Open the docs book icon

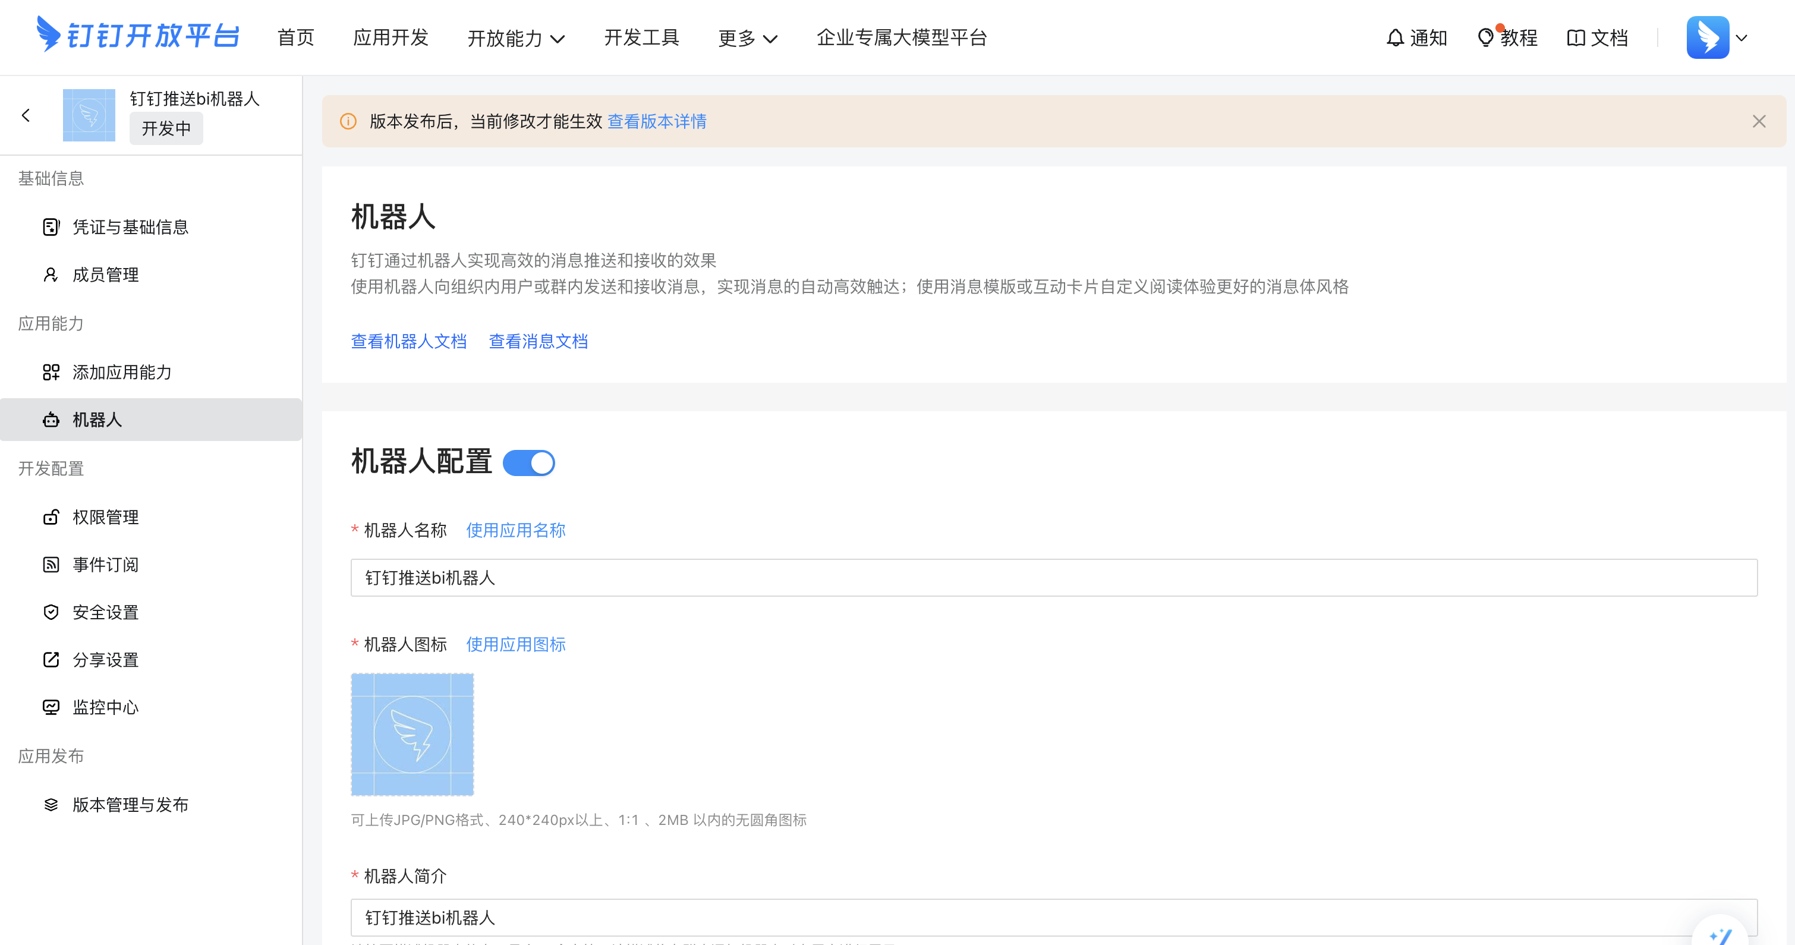pos(1576,37)
